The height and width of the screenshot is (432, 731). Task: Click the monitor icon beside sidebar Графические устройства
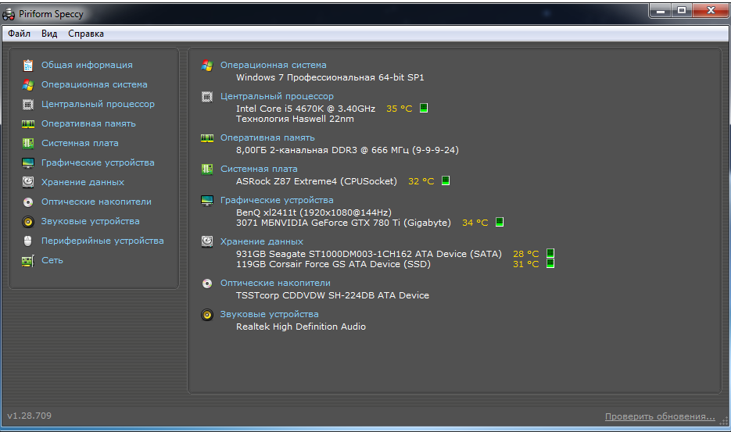click(28, 163)
